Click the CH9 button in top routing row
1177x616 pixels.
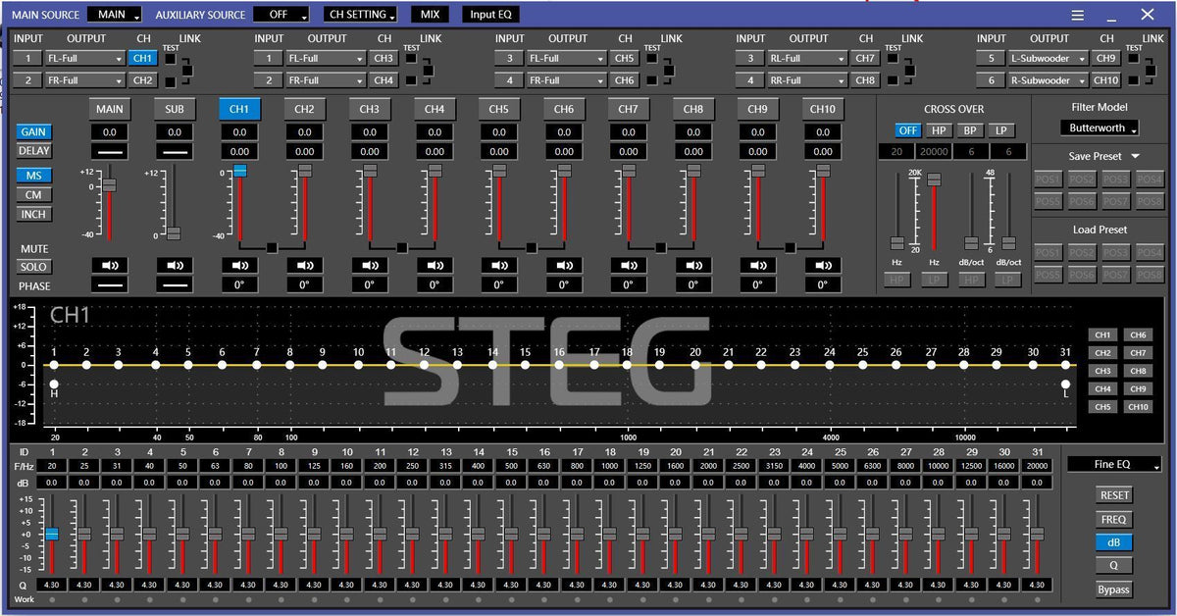pyautogui.click(x=1105, y=58)
